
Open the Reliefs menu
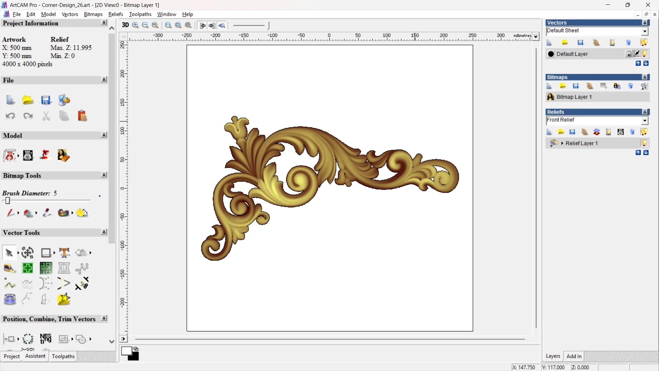(116, 14)
